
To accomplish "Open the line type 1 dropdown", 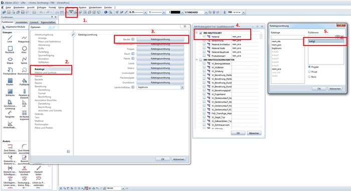I will coord(163,12).
